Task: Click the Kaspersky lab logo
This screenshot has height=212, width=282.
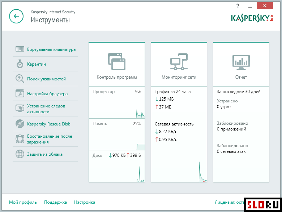Action: click(x=252, y=18)
